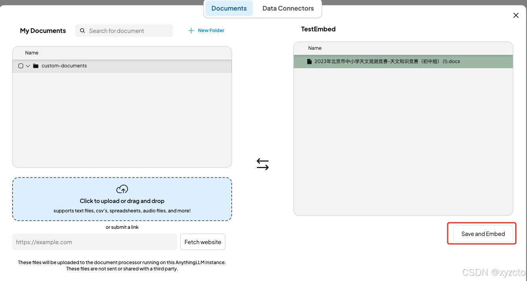Click Save and Embed button
Screen dimensions: 527x281
pyautogui.click(x=483, y=234)
